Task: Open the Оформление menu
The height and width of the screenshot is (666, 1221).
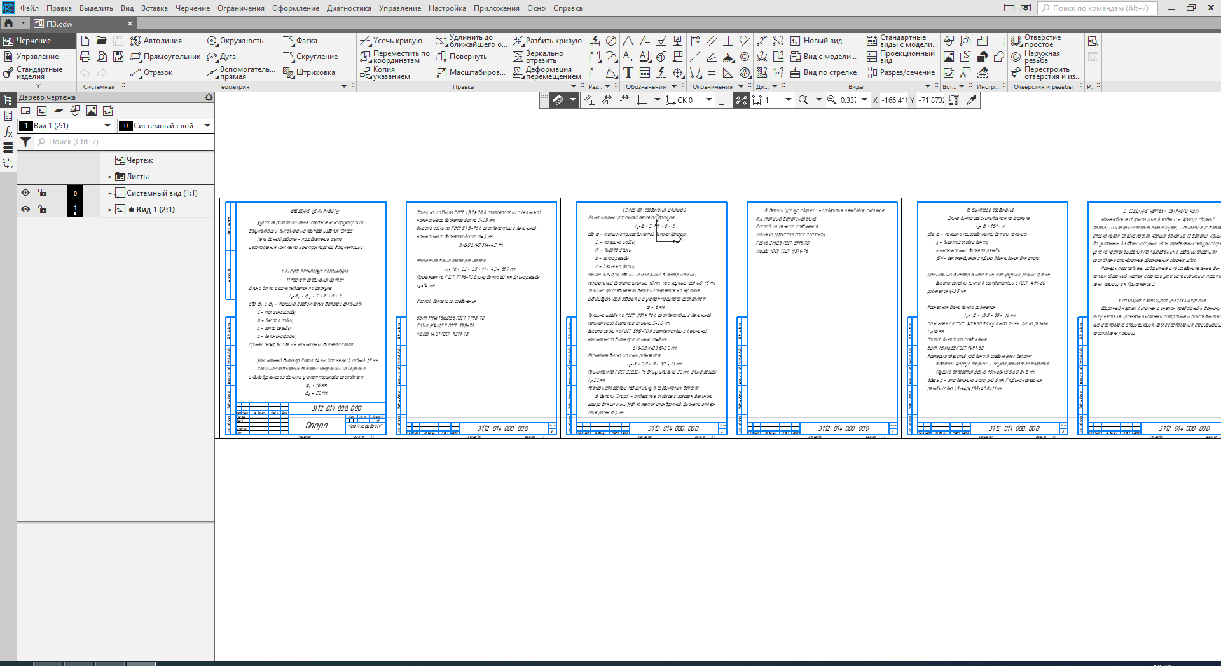Action: [295, 8]
